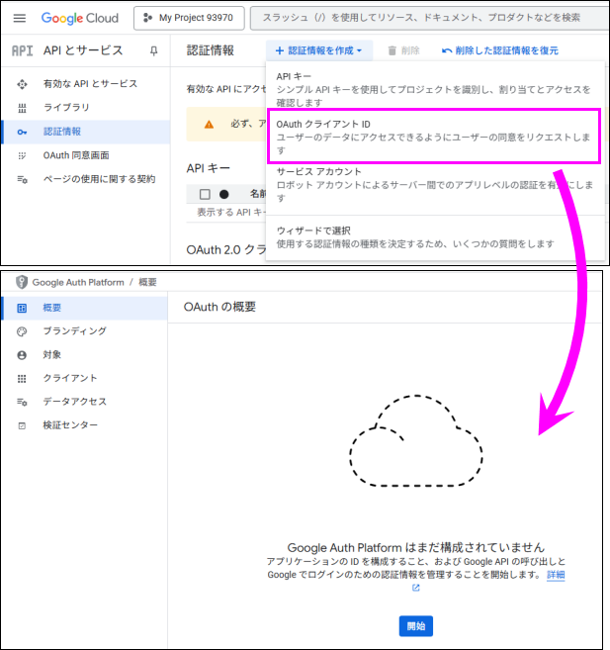The image size is (610, 650).
Task: Open the My Project 93970 project picker
Action: 189,18
